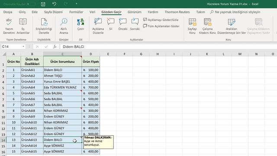Image resolution: width=277 pixels, height=156 pixels.
Task: Toggle Açıklamayı Göster/Gizle
Action: [x=161, y=20]
